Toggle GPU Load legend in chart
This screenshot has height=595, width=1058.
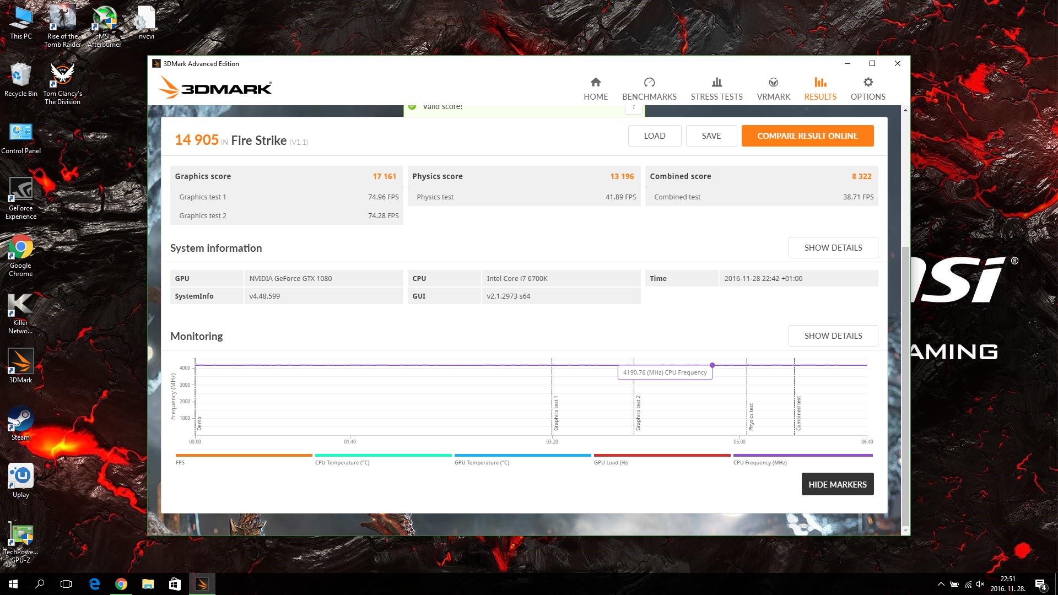pyautogui.click(x=662, y=459)
